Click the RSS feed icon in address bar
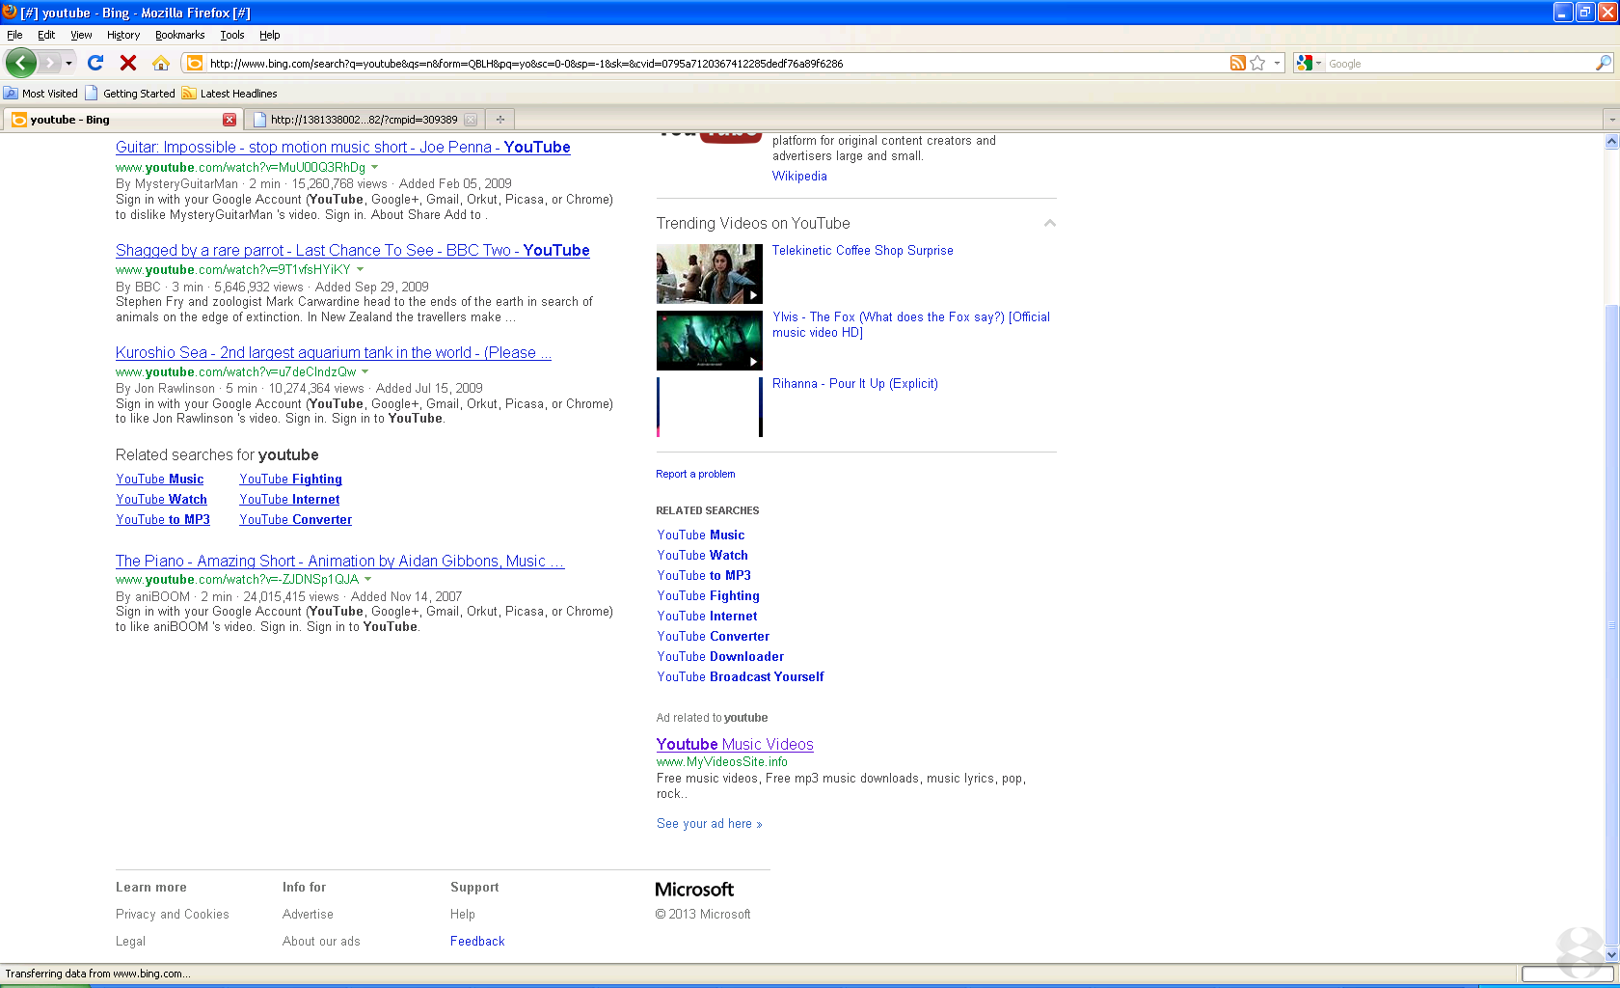The width and height of the screenshot is (1620, 988). tap(1238, 63)
